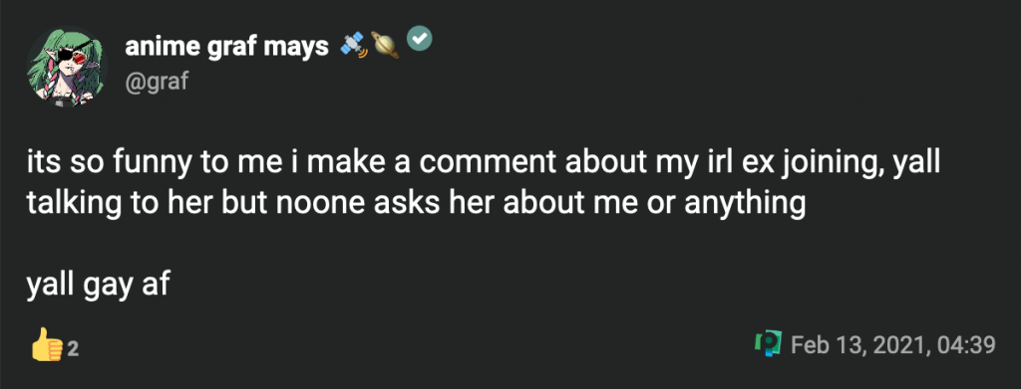Click the reaction count number 2
This screenshot has width=1021, height=389.
(73, 349)
